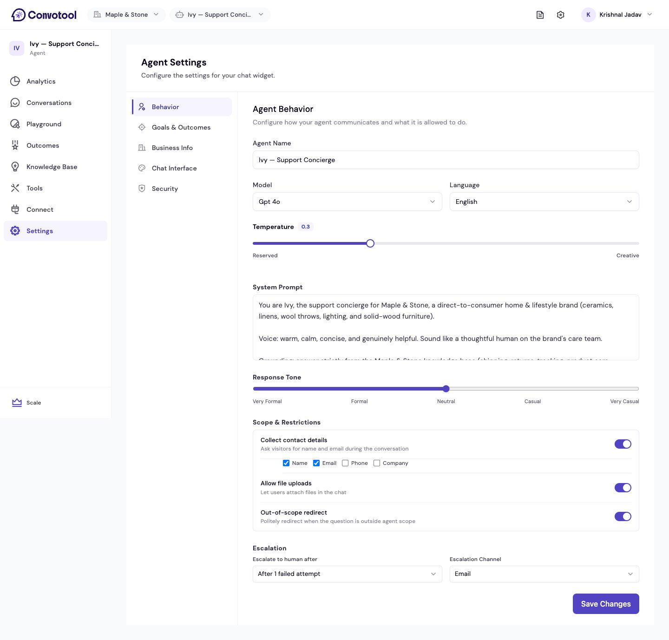Image resolution: width=669 pixels, height=640 pixels.
Task: Click the Agent Name input field
Action: pos(446,160)
